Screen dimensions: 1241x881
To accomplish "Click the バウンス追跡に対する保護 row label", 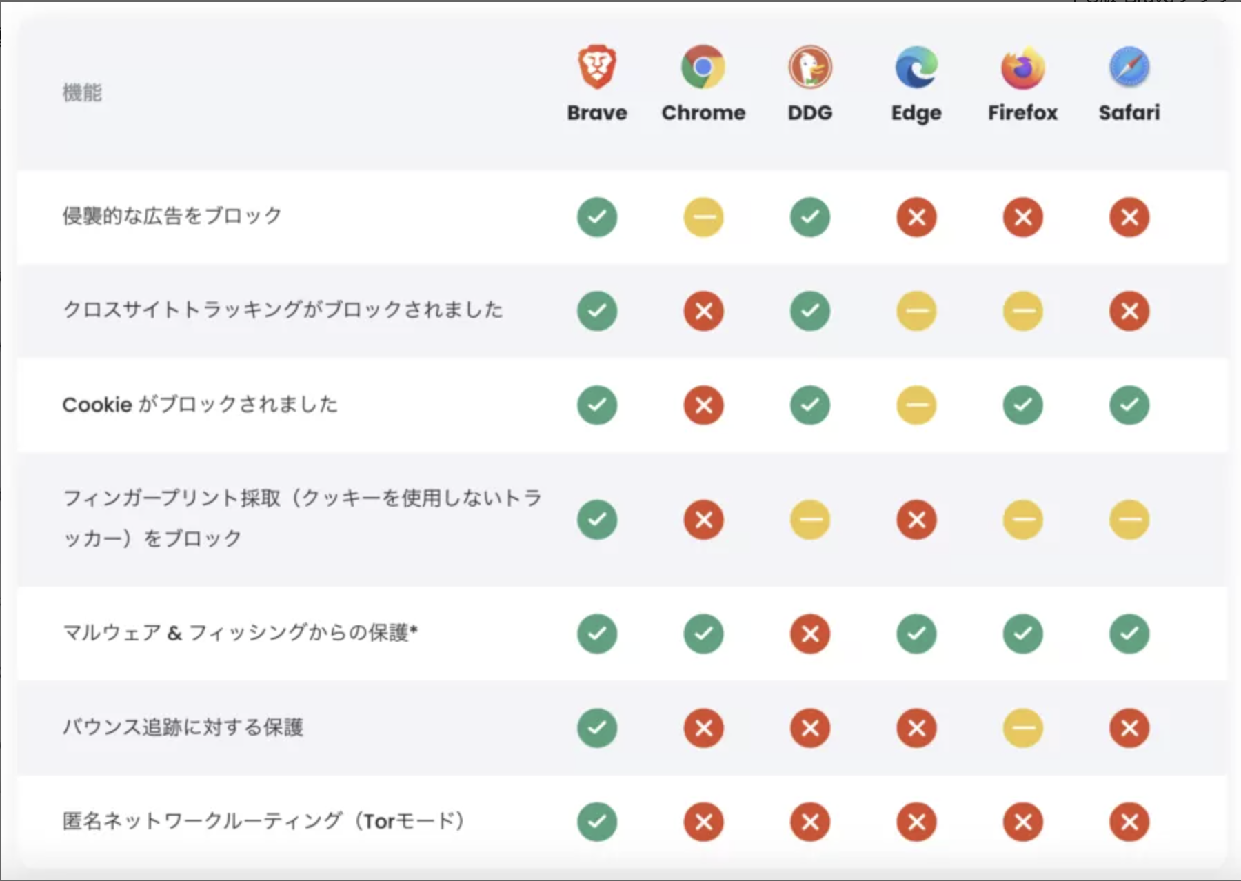I will (183, 727).
